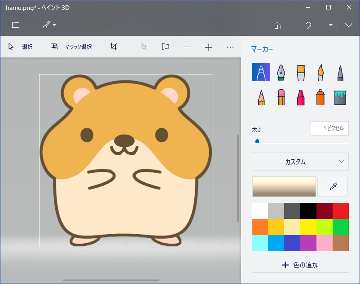Pick the sky blue color swatch

click(x=276, y=243)
